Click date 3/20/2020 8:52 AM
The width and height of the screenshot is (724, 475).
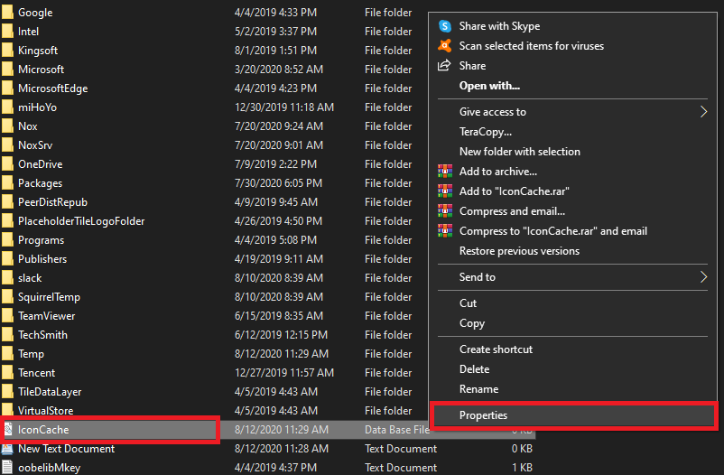(x=279, y=70)
